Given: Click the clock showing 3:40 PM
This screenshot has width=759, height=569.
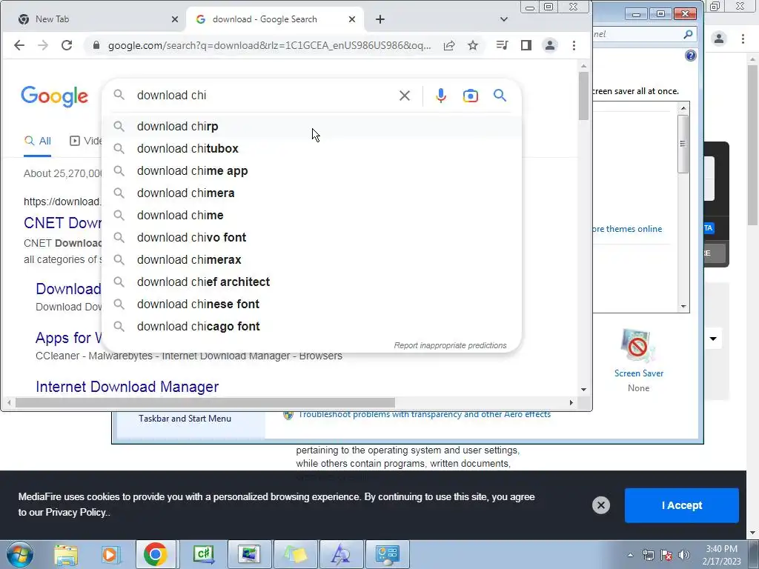Looking at the screenshot, I should pyautogui.click(x=721, y=549).
